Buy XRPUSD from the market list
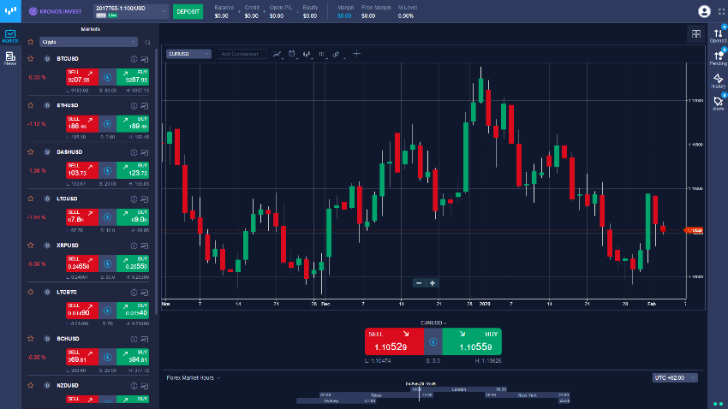This screenshot has width=728, height=409. click(x=133, y=264)
